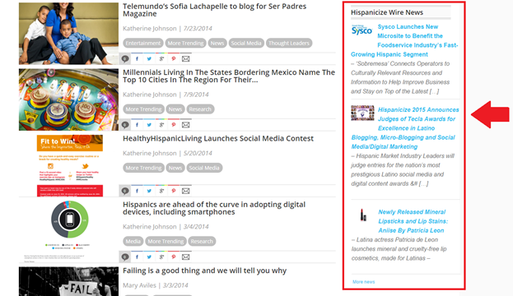Click News tag on Telemundo article

pos(217,43)
